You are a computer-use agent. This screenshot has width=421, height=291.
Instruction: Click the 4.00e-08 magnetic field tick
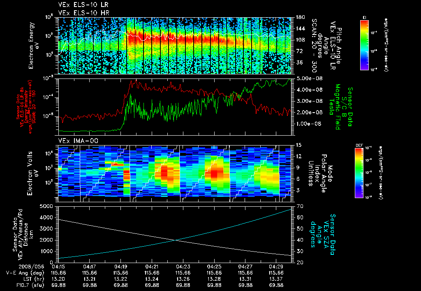309,90
